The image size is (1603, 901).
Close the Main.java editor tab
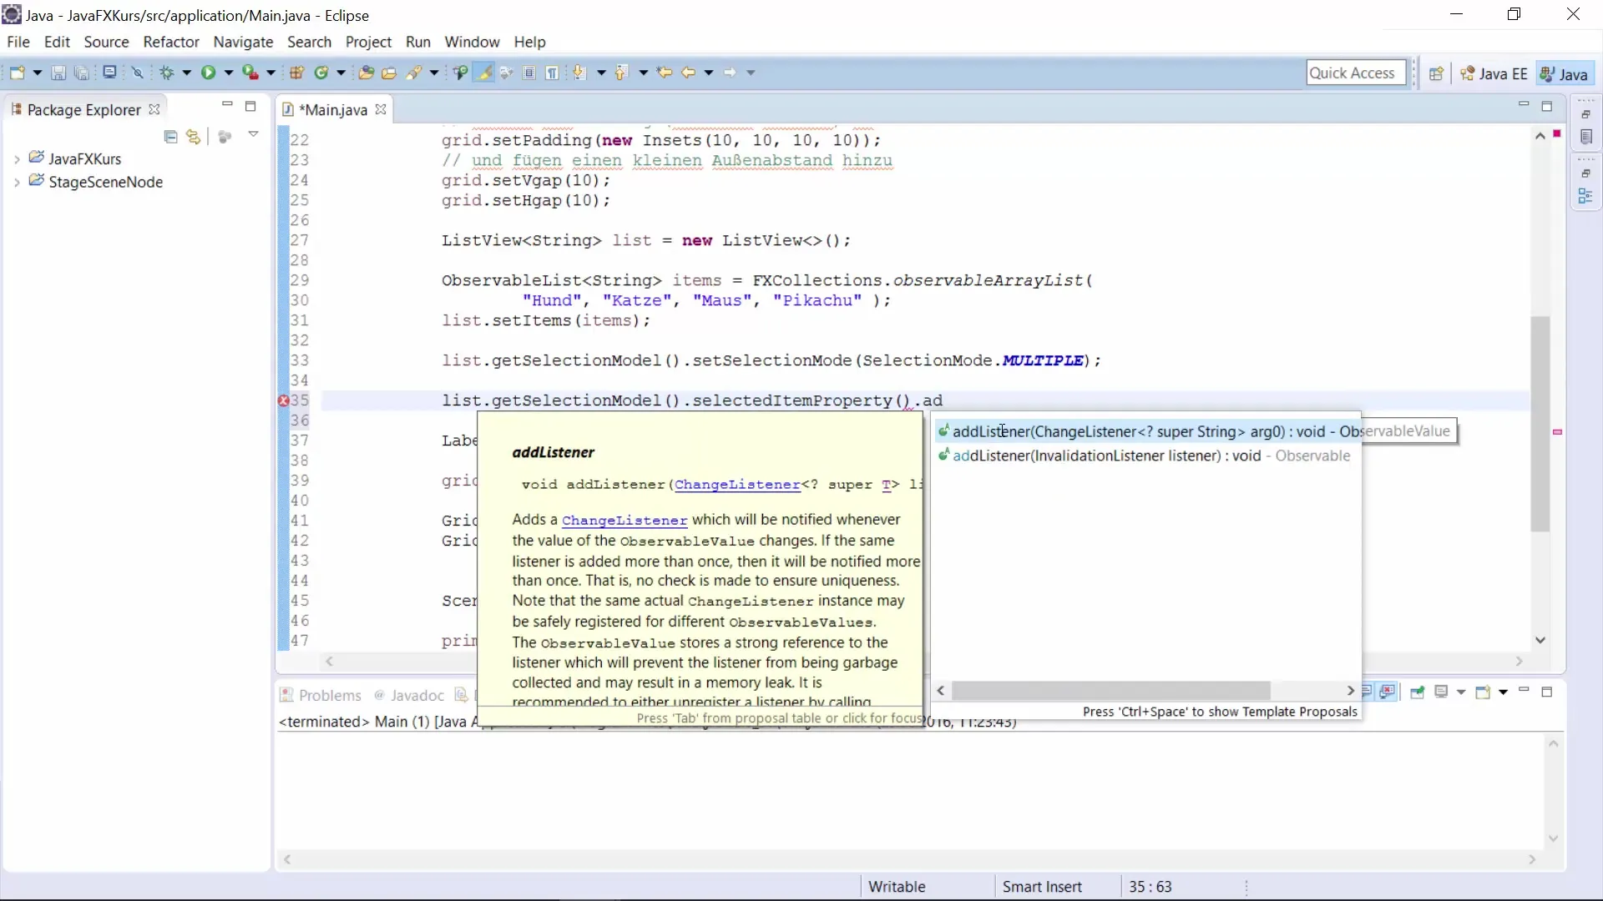tap(381, 109)
